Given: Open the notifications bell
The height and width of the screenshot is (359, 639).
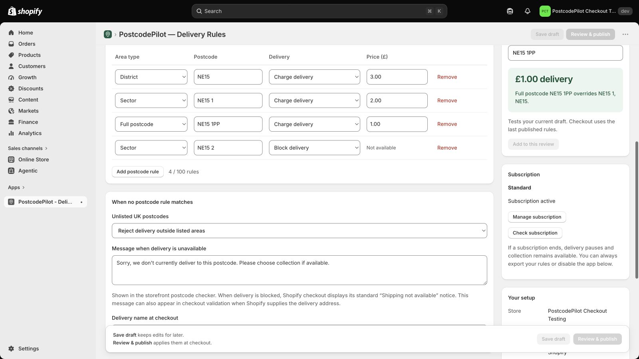Looking at the screenshot, I should (528, 11).
